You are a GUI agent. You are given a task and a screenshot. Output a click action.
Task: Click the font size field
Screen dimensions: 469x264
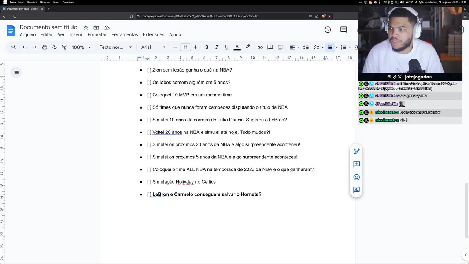pyautogui.click(x=185, y=47)
